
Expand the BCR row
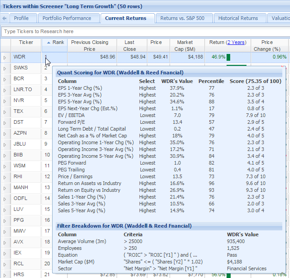coord(5,79)
